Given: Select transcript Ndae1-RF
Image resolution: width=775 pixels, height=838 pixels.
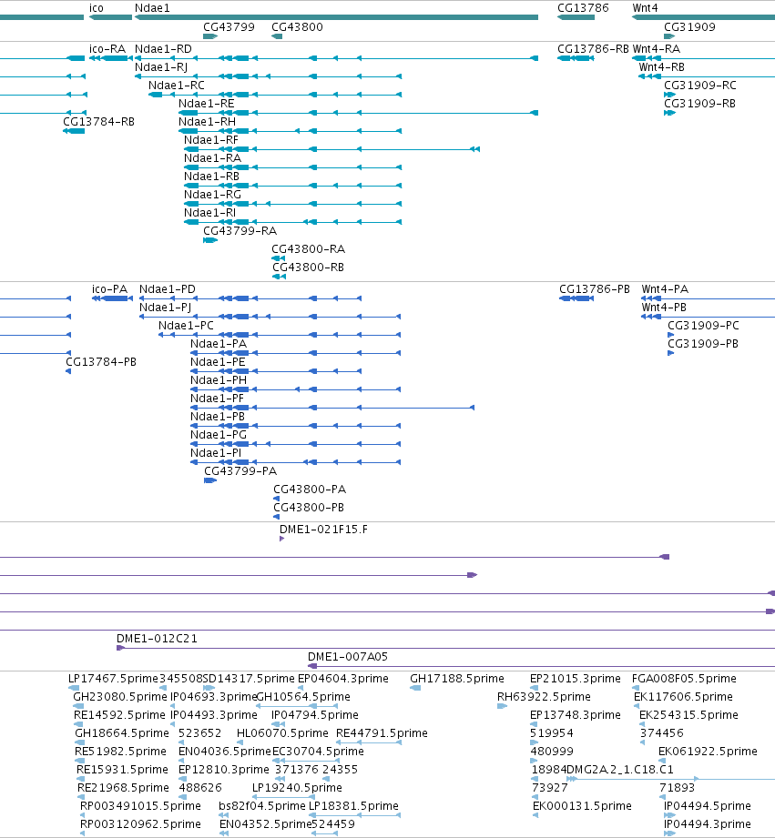Looking at the screenshot, I should point(331,149).
